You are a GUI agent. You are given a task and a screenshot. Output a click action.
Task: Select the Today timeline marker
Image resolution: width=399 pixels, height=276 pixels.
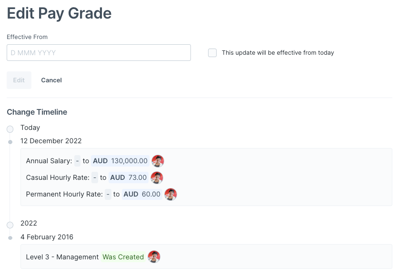click(x=10, y=129)
